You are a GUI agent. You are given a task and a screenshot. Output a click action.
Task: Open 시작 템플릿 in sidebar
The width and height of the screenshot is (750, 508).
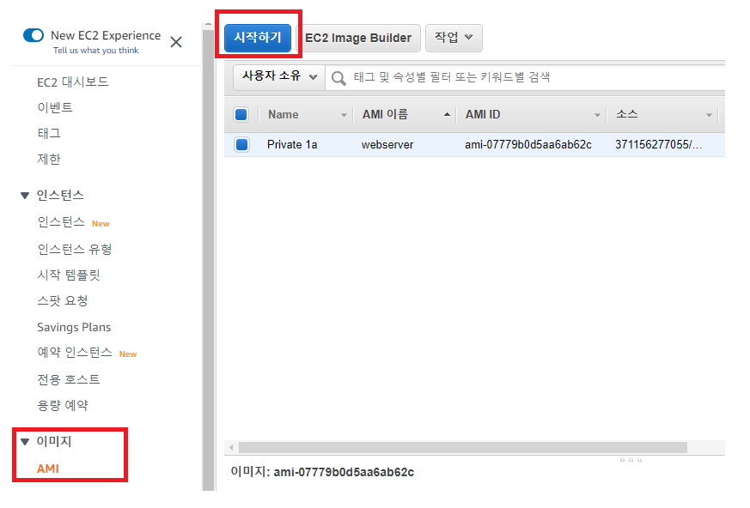[69, 275]
